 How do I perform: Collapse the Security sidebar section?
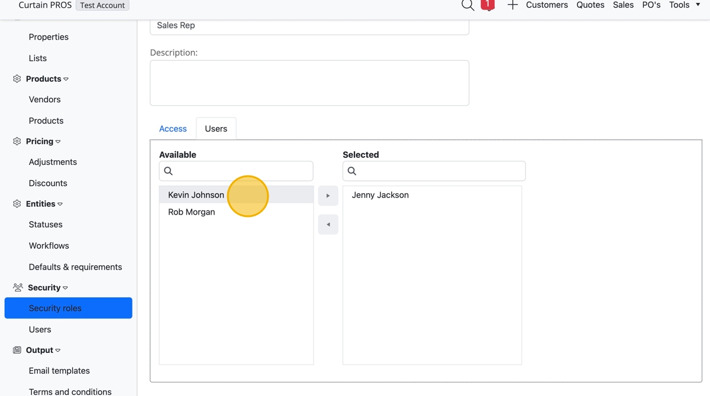(65, 288)
